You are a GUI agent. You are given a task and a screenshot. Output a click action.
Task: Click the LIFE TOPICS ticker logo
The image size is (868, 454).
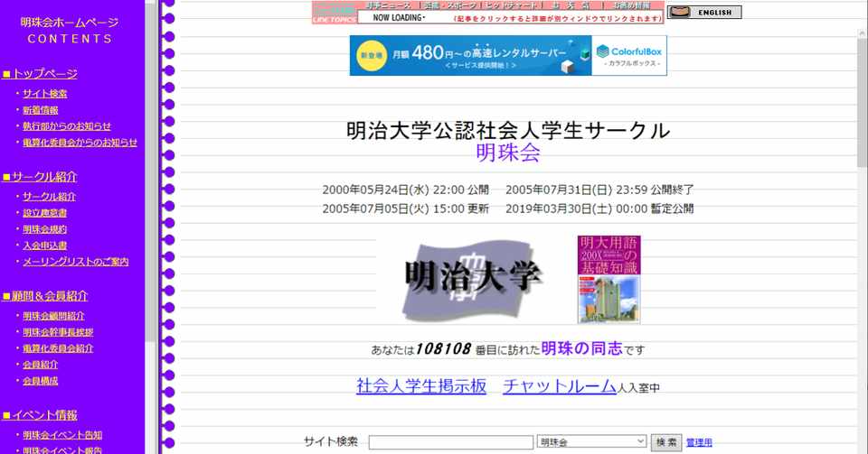pos(335,13)
